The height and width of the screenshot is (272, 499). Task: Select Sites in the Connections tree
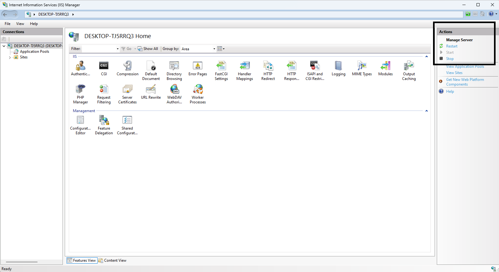(x=23, y=57)
